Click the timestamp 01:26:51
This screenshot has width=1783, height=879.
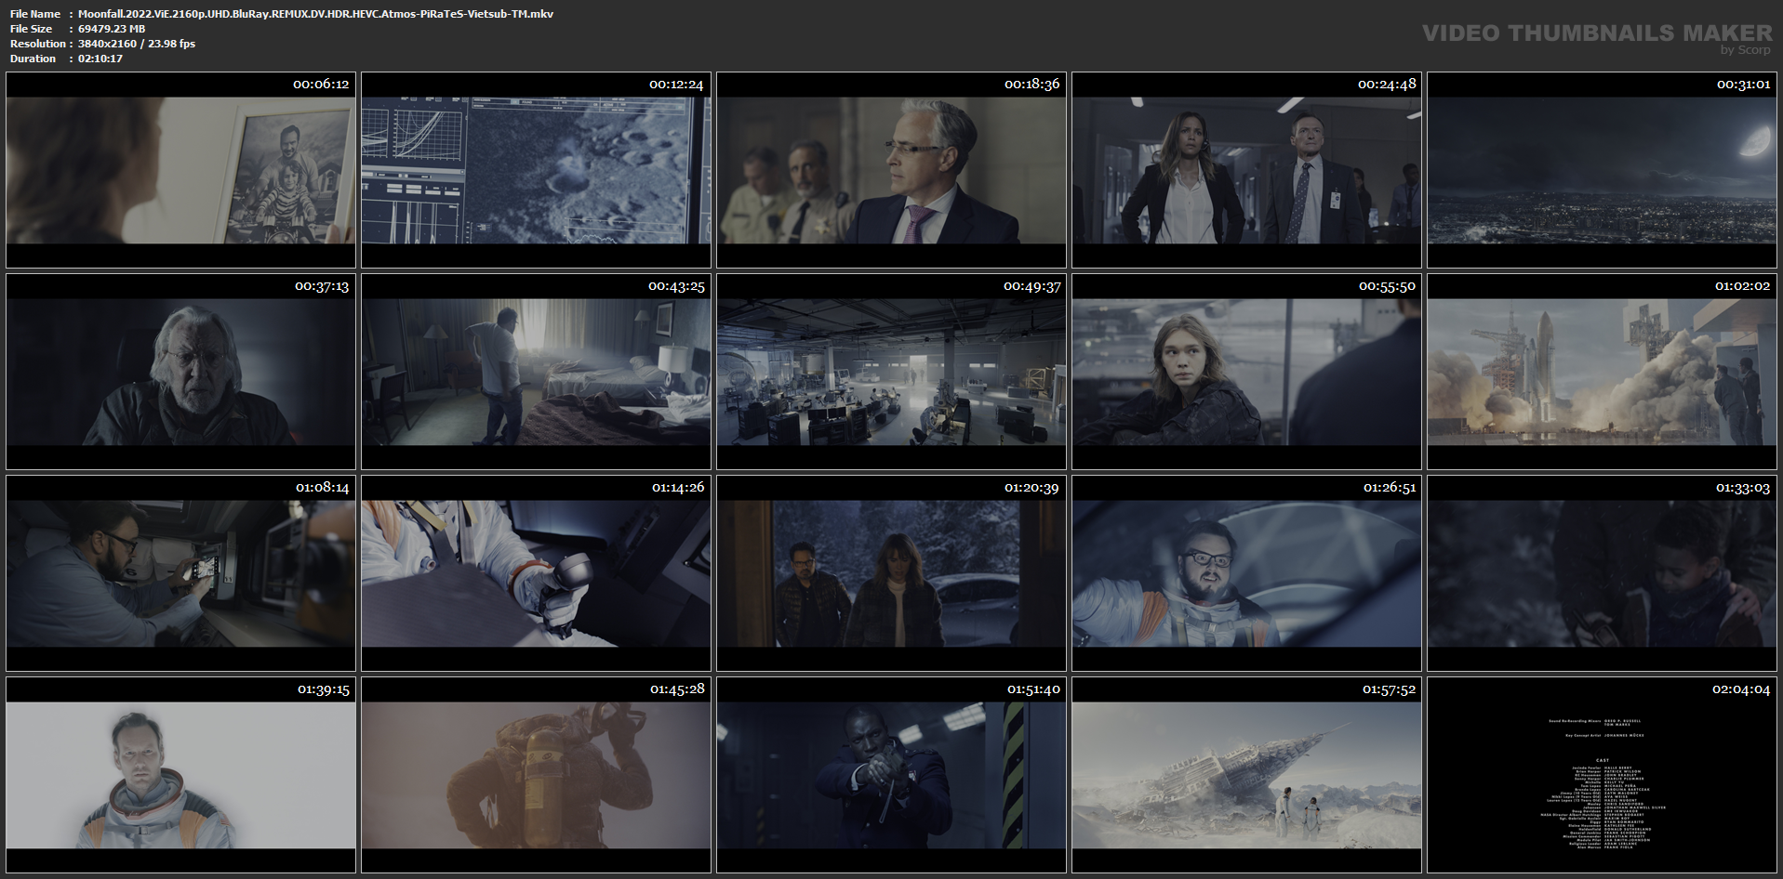[1390, 488]
